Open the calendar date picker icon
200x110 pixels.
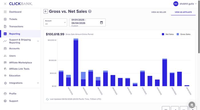pos(101,23)
